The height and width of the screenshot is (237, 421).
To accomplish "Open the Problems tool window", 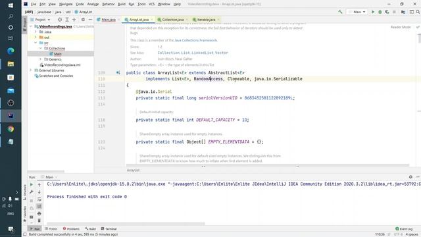I will click(71, 229).
